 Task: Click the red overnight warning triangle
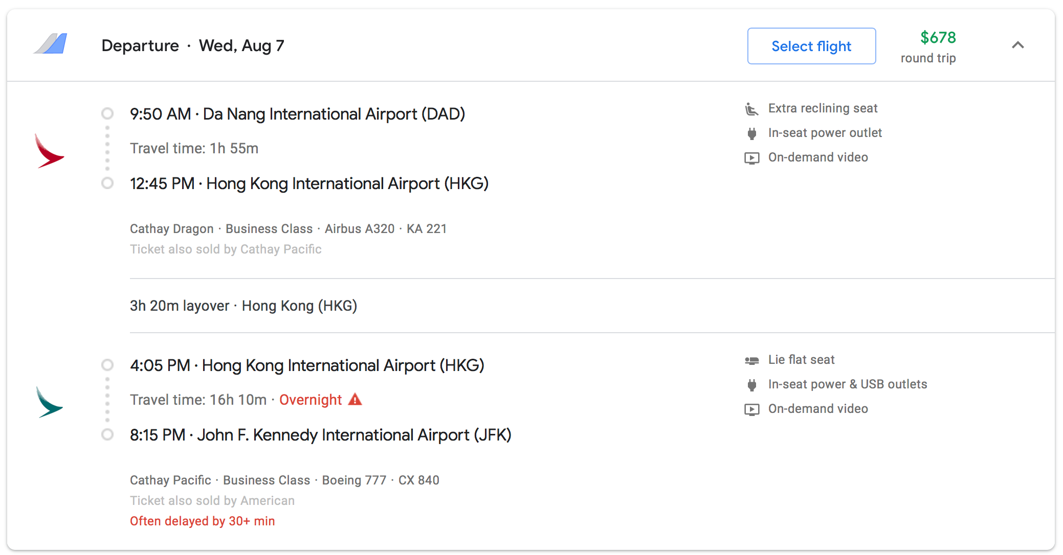(x=355, y=399)
